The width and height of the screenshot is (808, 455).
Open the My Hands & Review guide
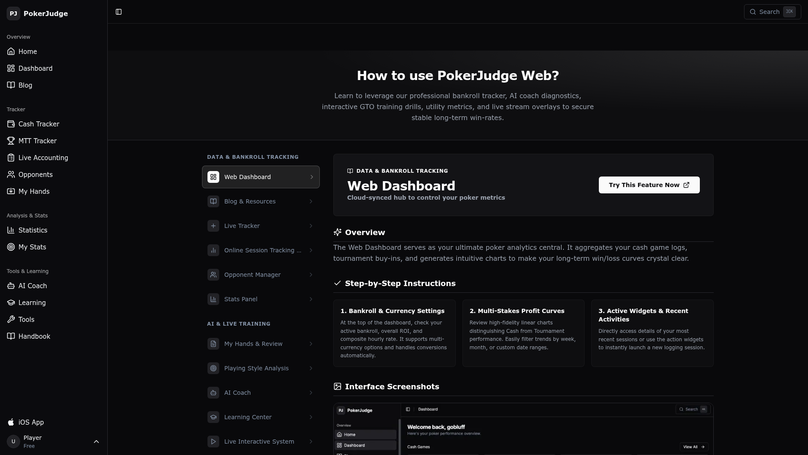(x=261, y=344)
